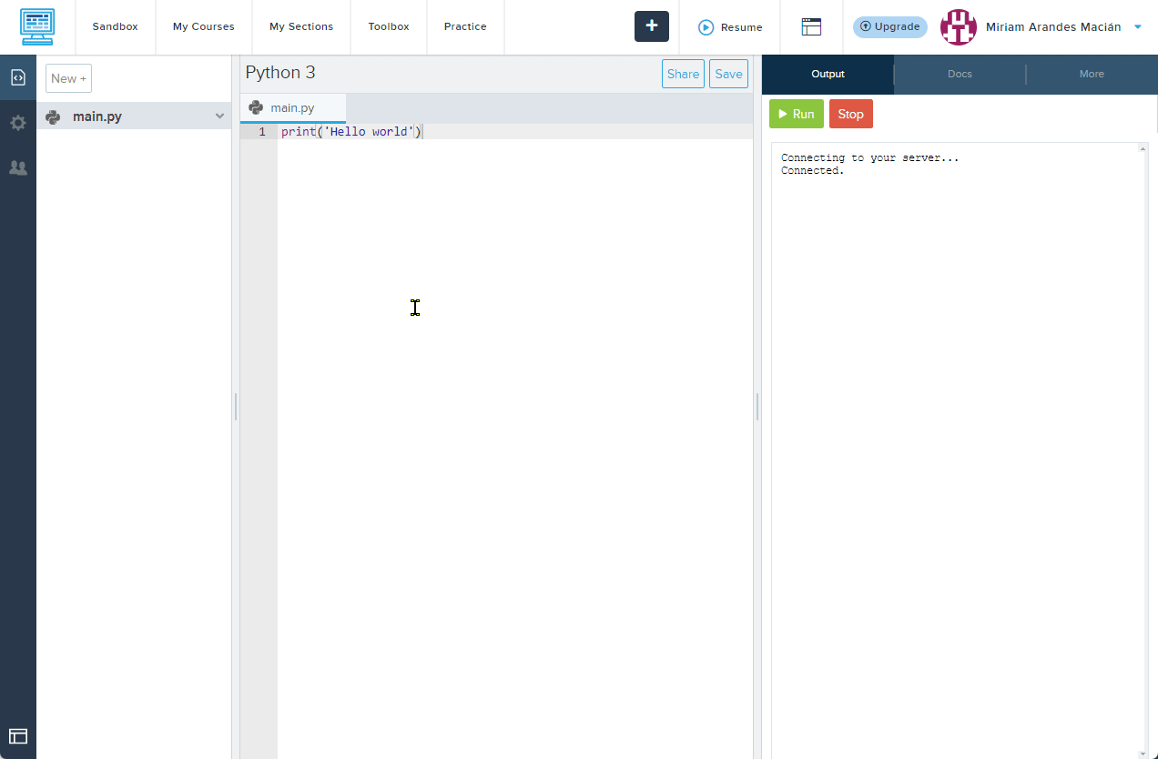This screenshot has width=1158, height=759.
Task: Click the user avatar image
Action: coord(958,27)
